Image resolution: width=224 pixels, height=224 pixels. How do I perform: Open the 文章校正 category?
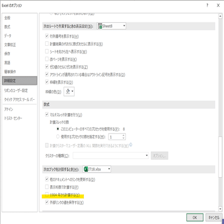(10, 45)
